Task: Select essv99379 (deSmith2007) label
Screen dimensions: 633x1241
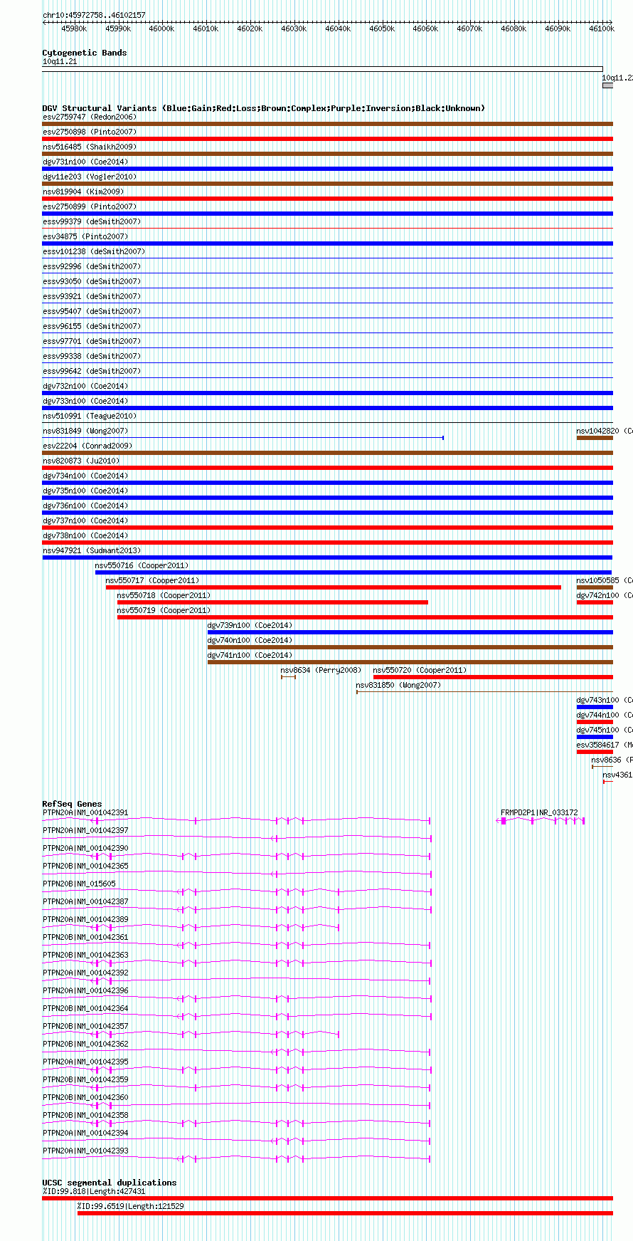Action: tap(92, 221)
